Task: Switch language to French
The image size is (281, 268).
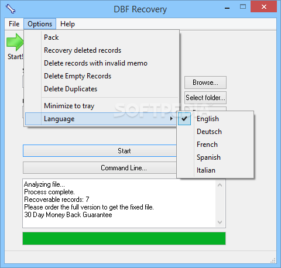Action: (215, 145)
